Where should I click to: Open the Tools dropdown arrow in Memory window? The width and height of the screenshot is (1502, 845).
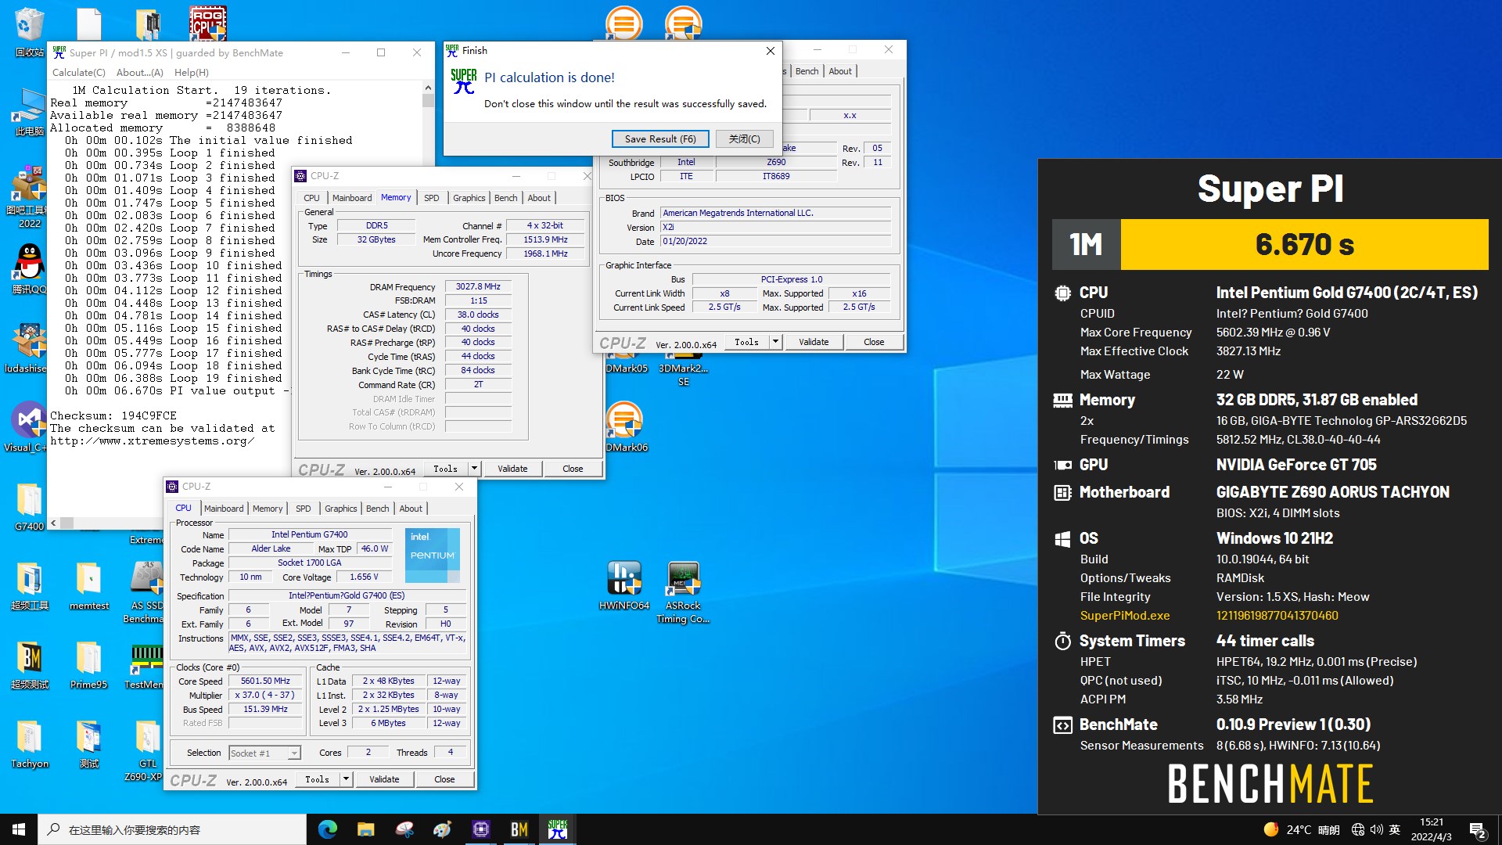pyautogui.click(x=474, y=469)
